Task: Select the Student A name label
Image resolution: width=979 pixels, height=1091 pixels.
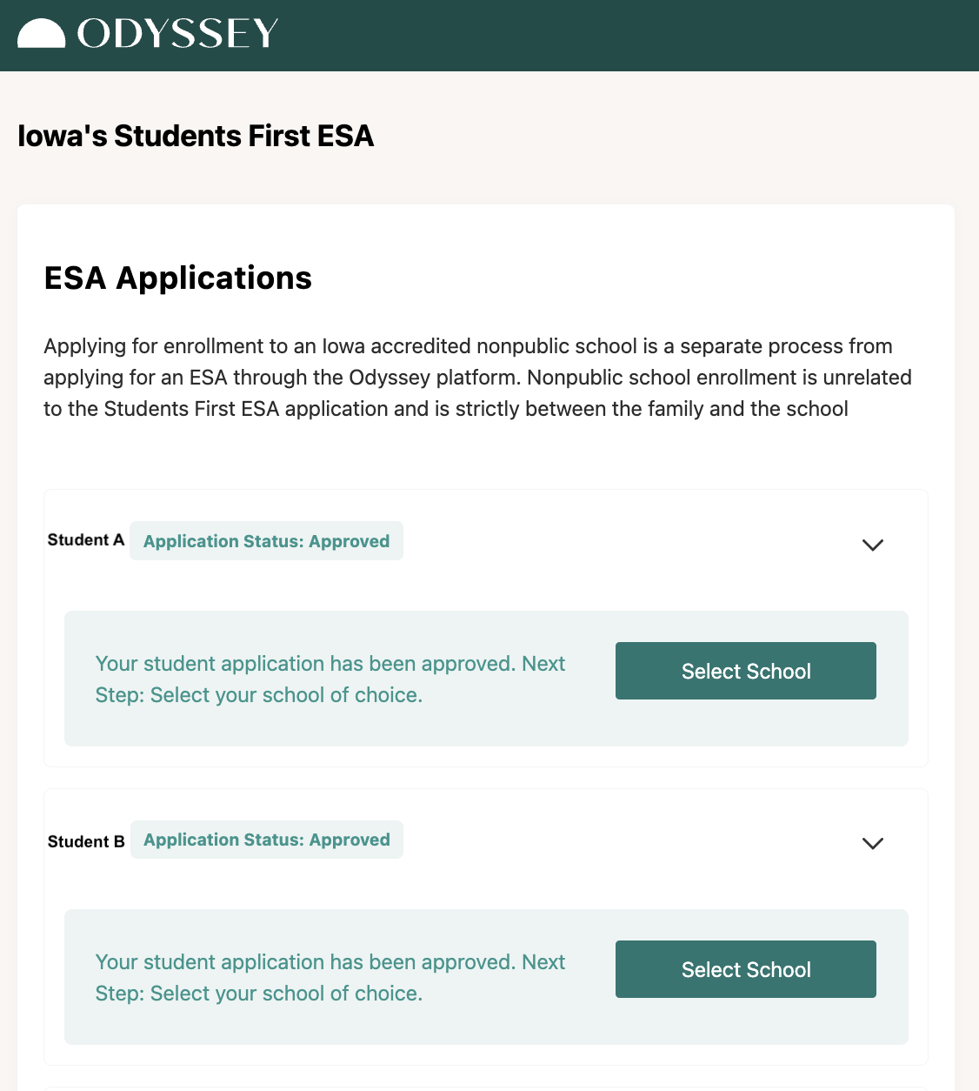Action: click(x=86, y=540)
